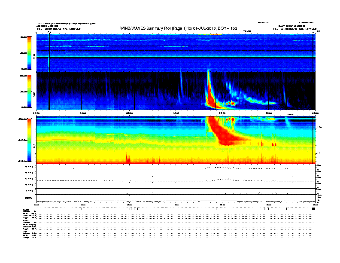Click the 30.00 value on RAD1 scale

[24, 92]
